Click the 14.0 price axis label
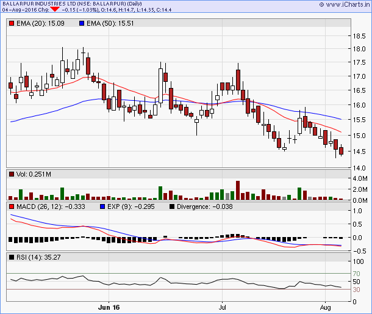This screenshot has height=314, width=372. (x=359, y=168)
